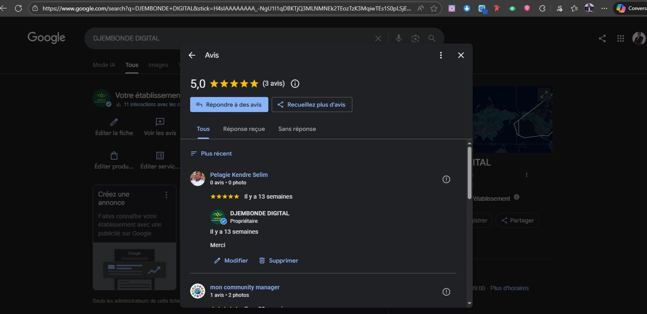Click the reviews list scrollbar
The image size is (647, 314).
(x=469, y=172)
